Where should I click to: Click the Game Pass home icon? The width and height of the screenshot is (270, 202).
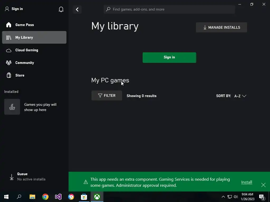point(9,25)
